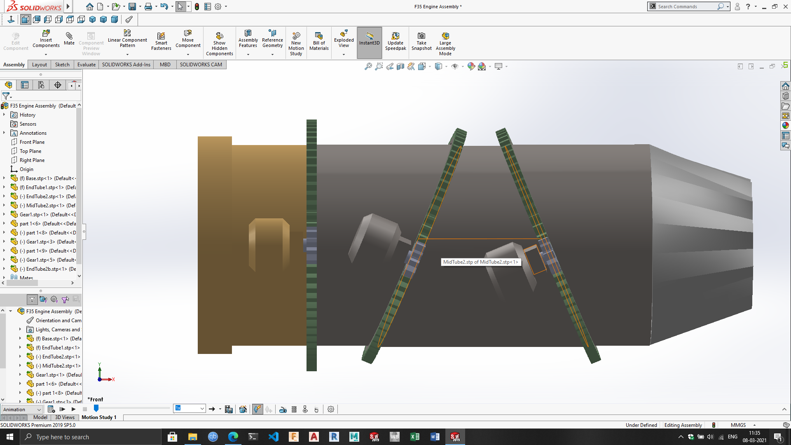Click the Save Animation icon
The width and height of the screenshot is (791, 445).
tap(229, 409)
